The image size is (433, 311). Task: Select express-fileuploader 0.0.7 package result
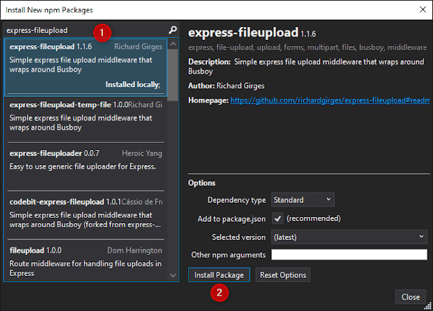(x=86, y=167)
